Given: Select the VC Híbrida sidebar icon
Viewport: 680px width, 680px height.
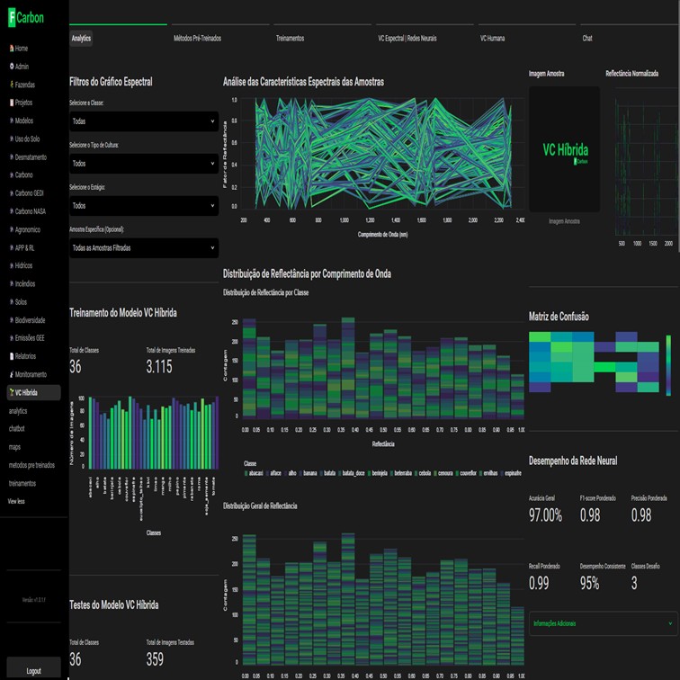Looking at the screenshot, I should [x=11, y=393].
